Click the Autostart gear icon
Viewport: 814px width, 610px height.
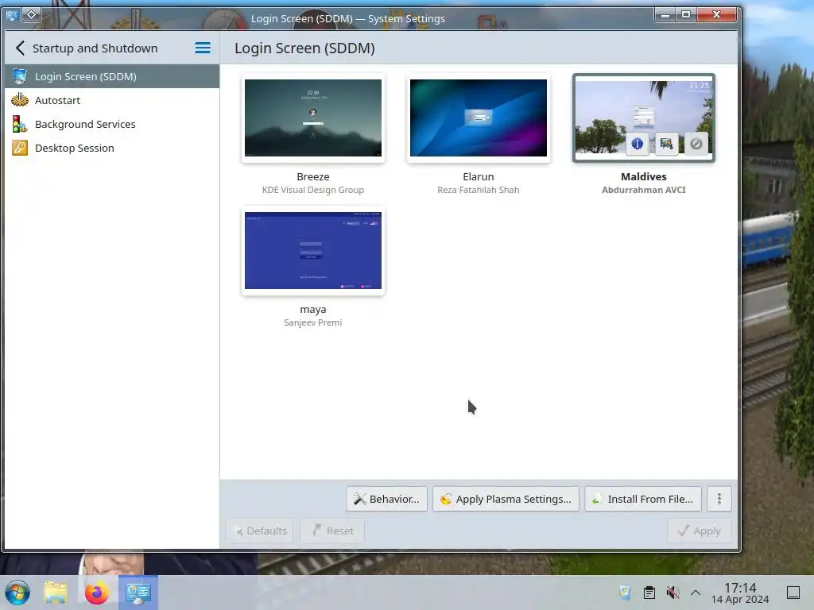(20, 100)
